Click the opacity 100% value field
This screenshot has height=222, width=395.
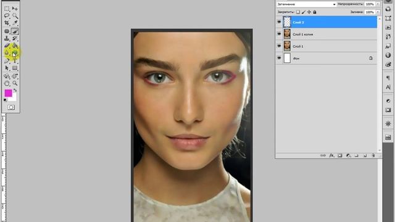(370, 4)
